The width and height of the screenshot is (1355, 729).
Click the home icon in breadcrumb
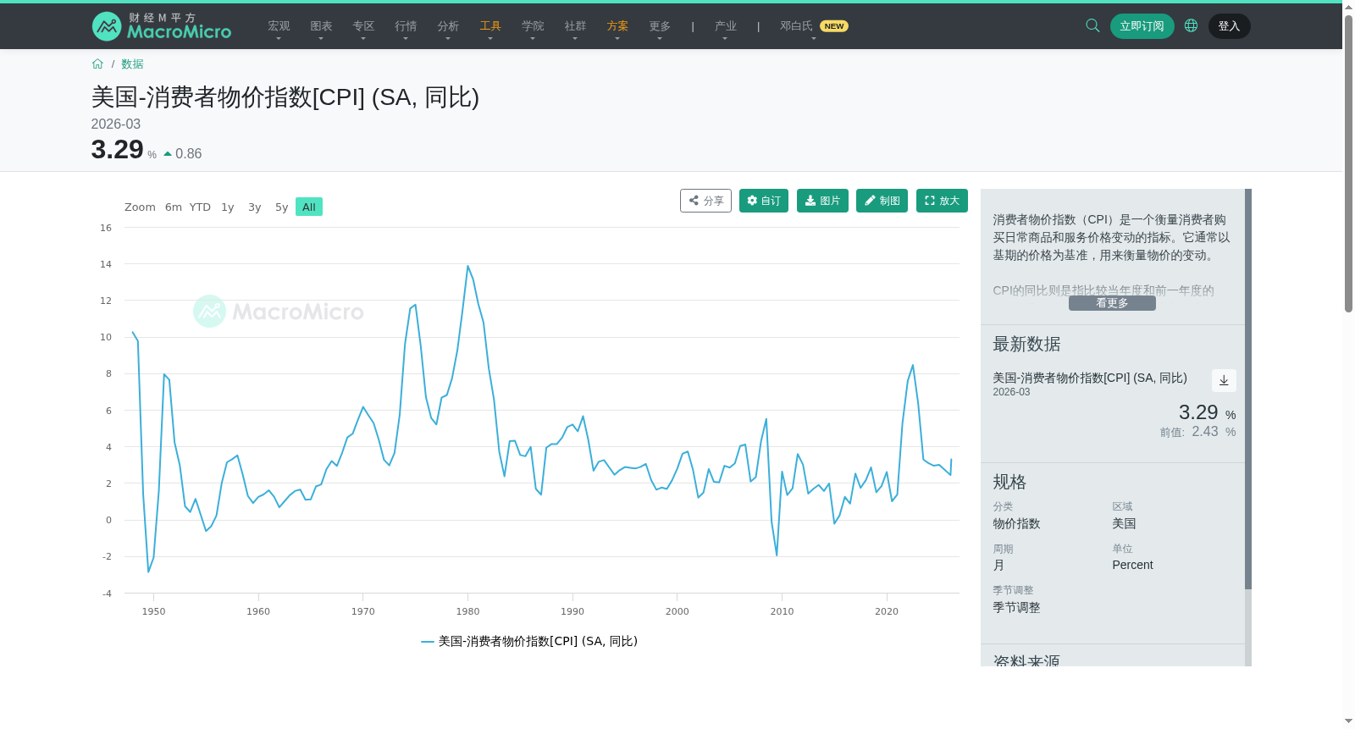(97, 64)
